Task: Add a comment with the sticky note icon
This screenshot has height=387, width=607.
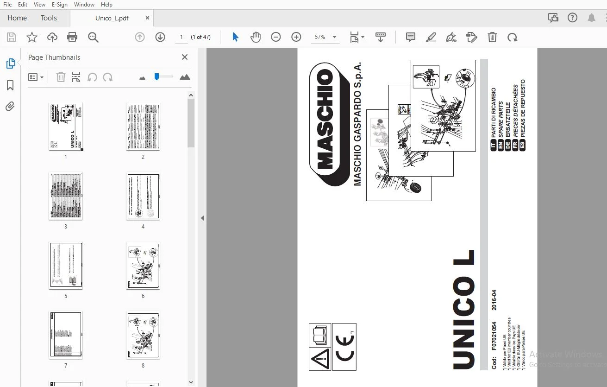Action: (411, 37)
